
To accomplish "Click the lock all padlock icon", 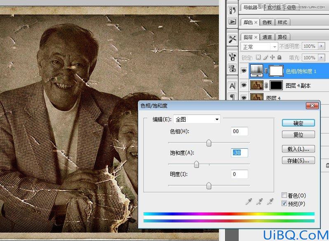I will pos(279,57).
